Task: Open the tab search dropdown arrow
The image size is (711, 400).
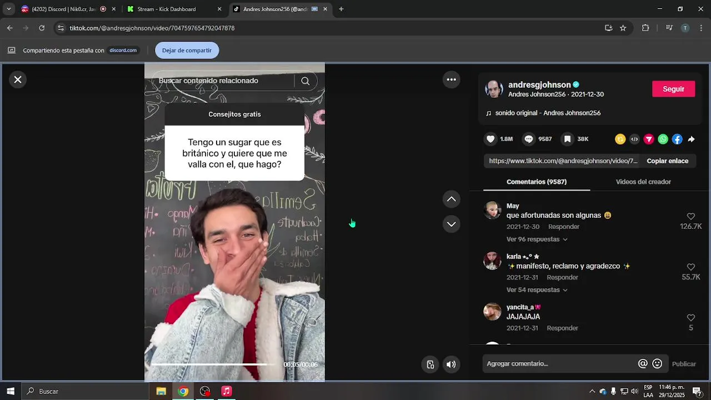Action: point(8,9)
